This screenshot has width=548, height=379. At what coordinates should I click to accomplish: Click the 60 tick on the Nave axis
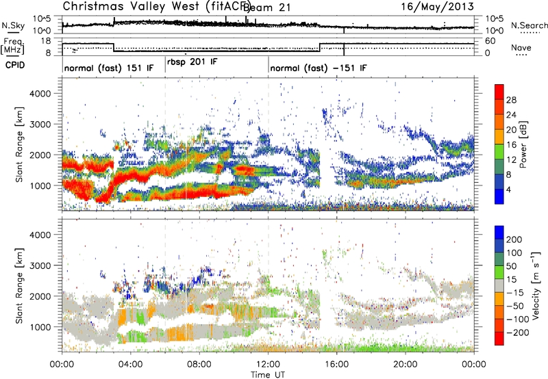pyautogui.click(x=490, y=41)
